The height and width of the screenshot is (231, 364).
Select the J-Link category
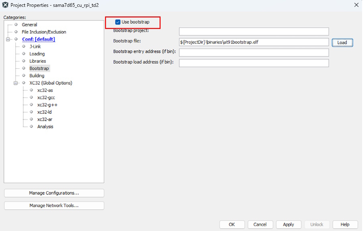click(x=35, y=47)
